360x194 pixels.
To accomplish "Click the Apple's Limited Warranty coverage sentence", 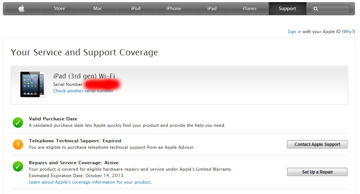I will coord(130,169).
